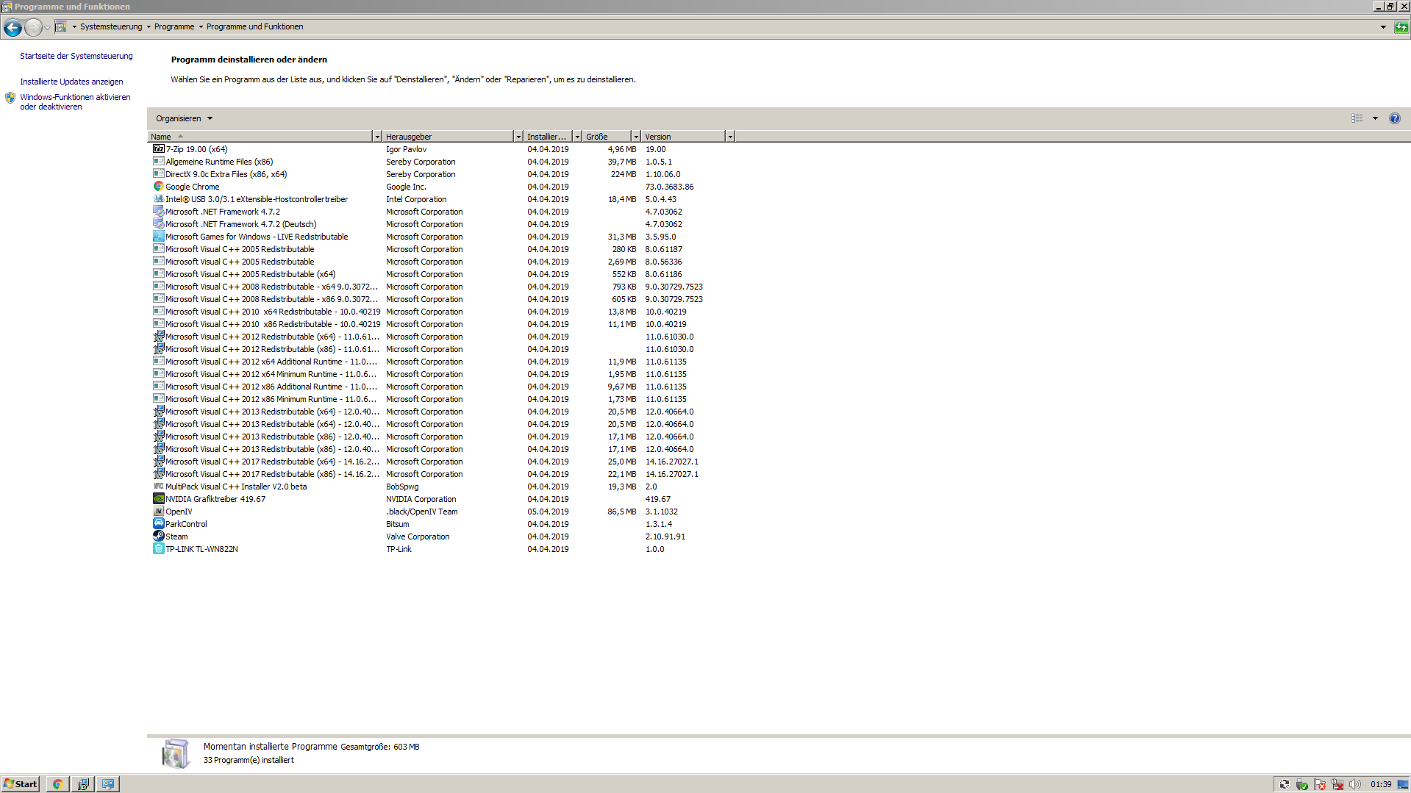The height and width of the screenshot is (793, 1411).
Task: Expand the dropdown arrow after Systemsteuerung
Action: click(149, 26)
